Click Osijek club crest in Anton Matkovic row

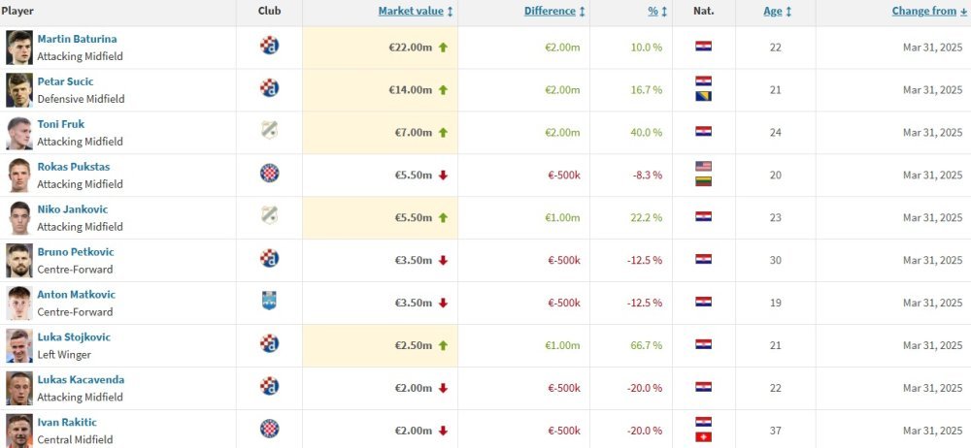click(269, 301)
